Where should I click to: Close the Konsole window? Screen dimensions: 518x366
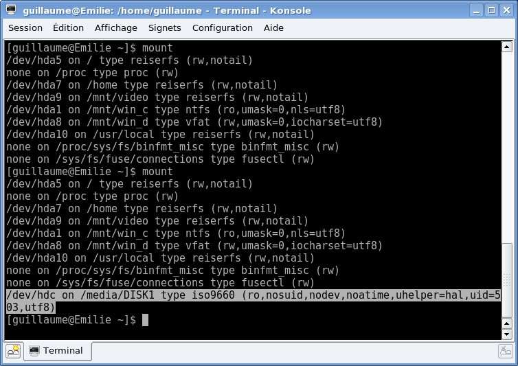(x=506, y=10)
